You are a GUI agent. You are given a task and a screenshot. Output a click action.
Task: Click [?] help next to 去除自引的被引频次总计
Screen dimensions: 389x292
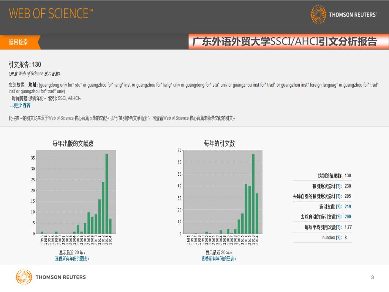click(x=338, y=197)
